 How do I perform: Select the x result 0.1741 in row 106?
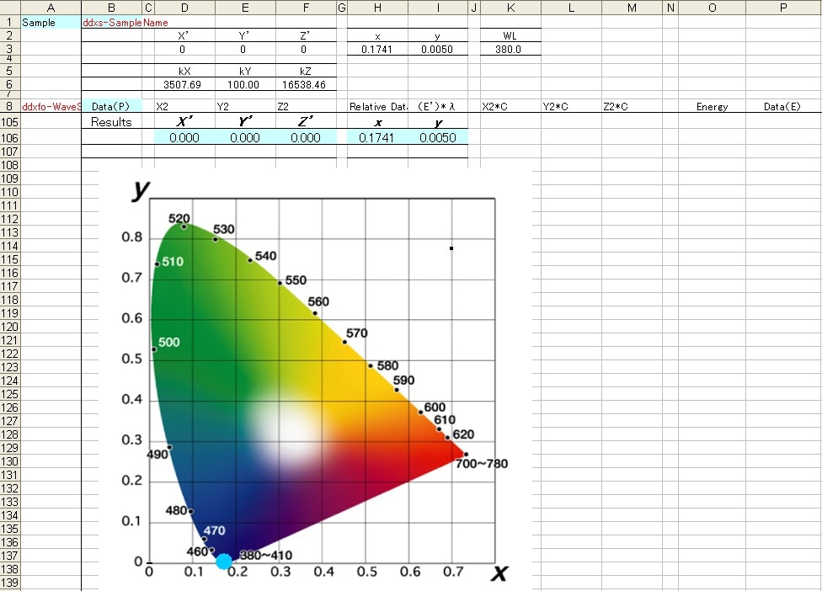[377, 138]
